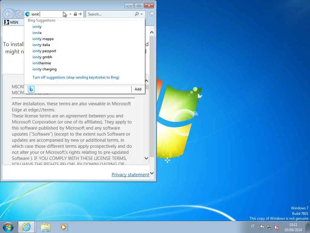Viewport: 310px width, 233px height.
Task: Maximize the Internet Explorer window
Action: [139, 5]
